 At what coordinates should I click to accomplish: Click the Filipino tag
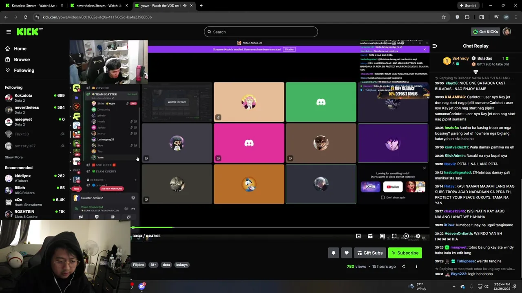(x=139, y=265)
